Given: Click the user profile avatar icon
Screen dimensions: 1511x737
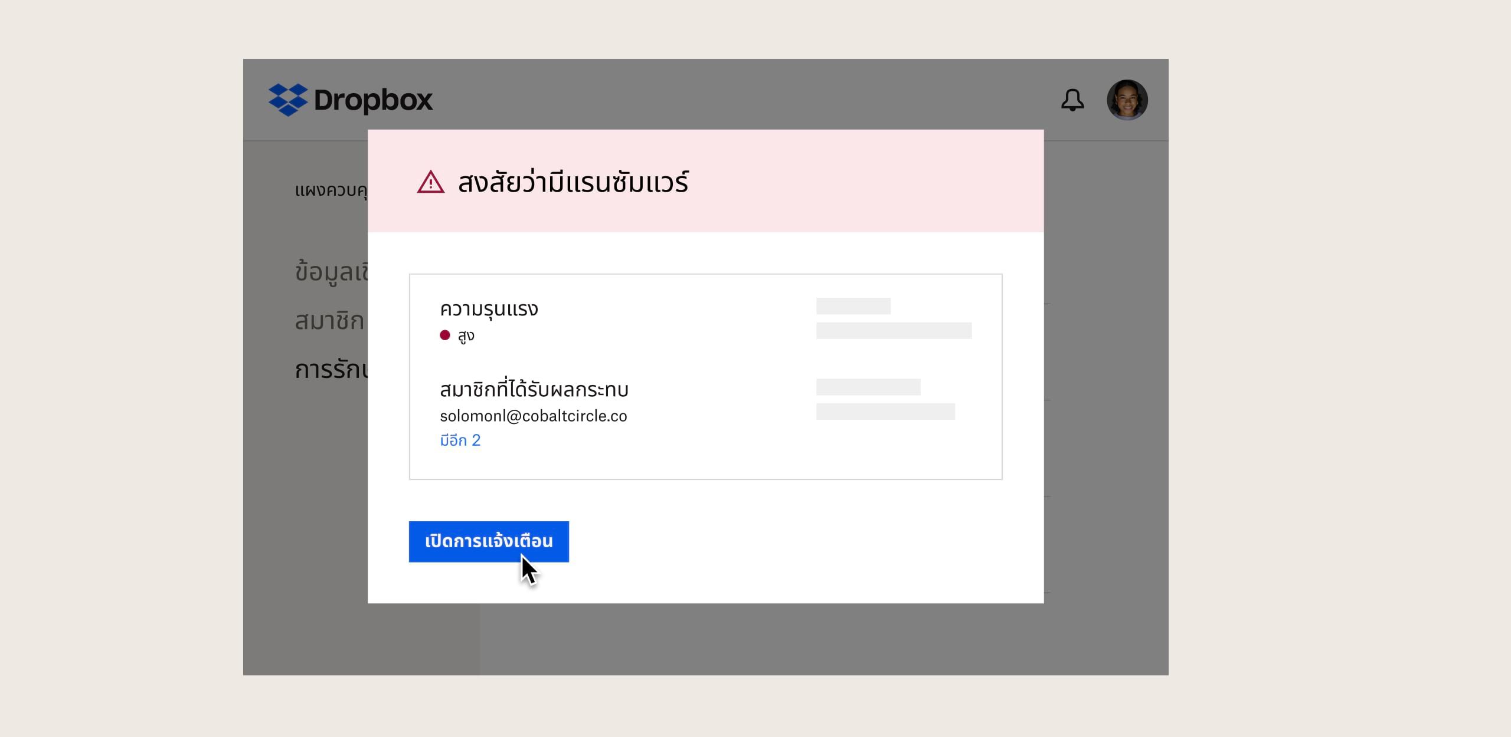Looking at the screenshot, I should tap(1129, 99).
